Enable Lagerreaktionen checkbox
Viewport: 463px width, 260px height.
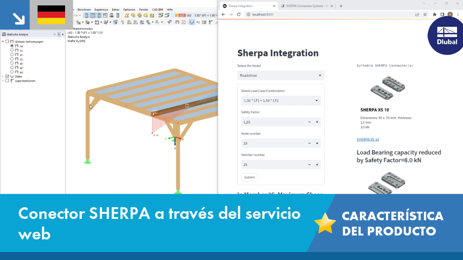pos(7,81)
